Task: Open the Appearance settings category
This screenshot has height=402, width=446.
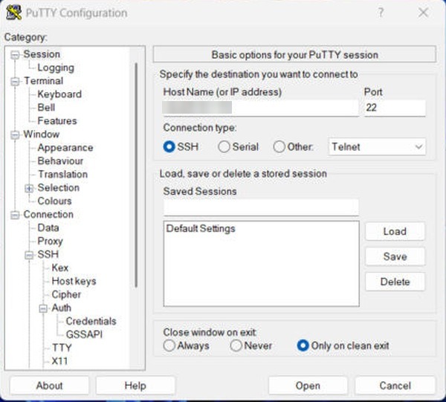Action: click(65, 148)
